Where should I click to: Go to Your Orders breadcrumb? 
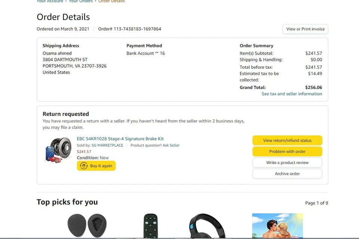tap(81, 1)
